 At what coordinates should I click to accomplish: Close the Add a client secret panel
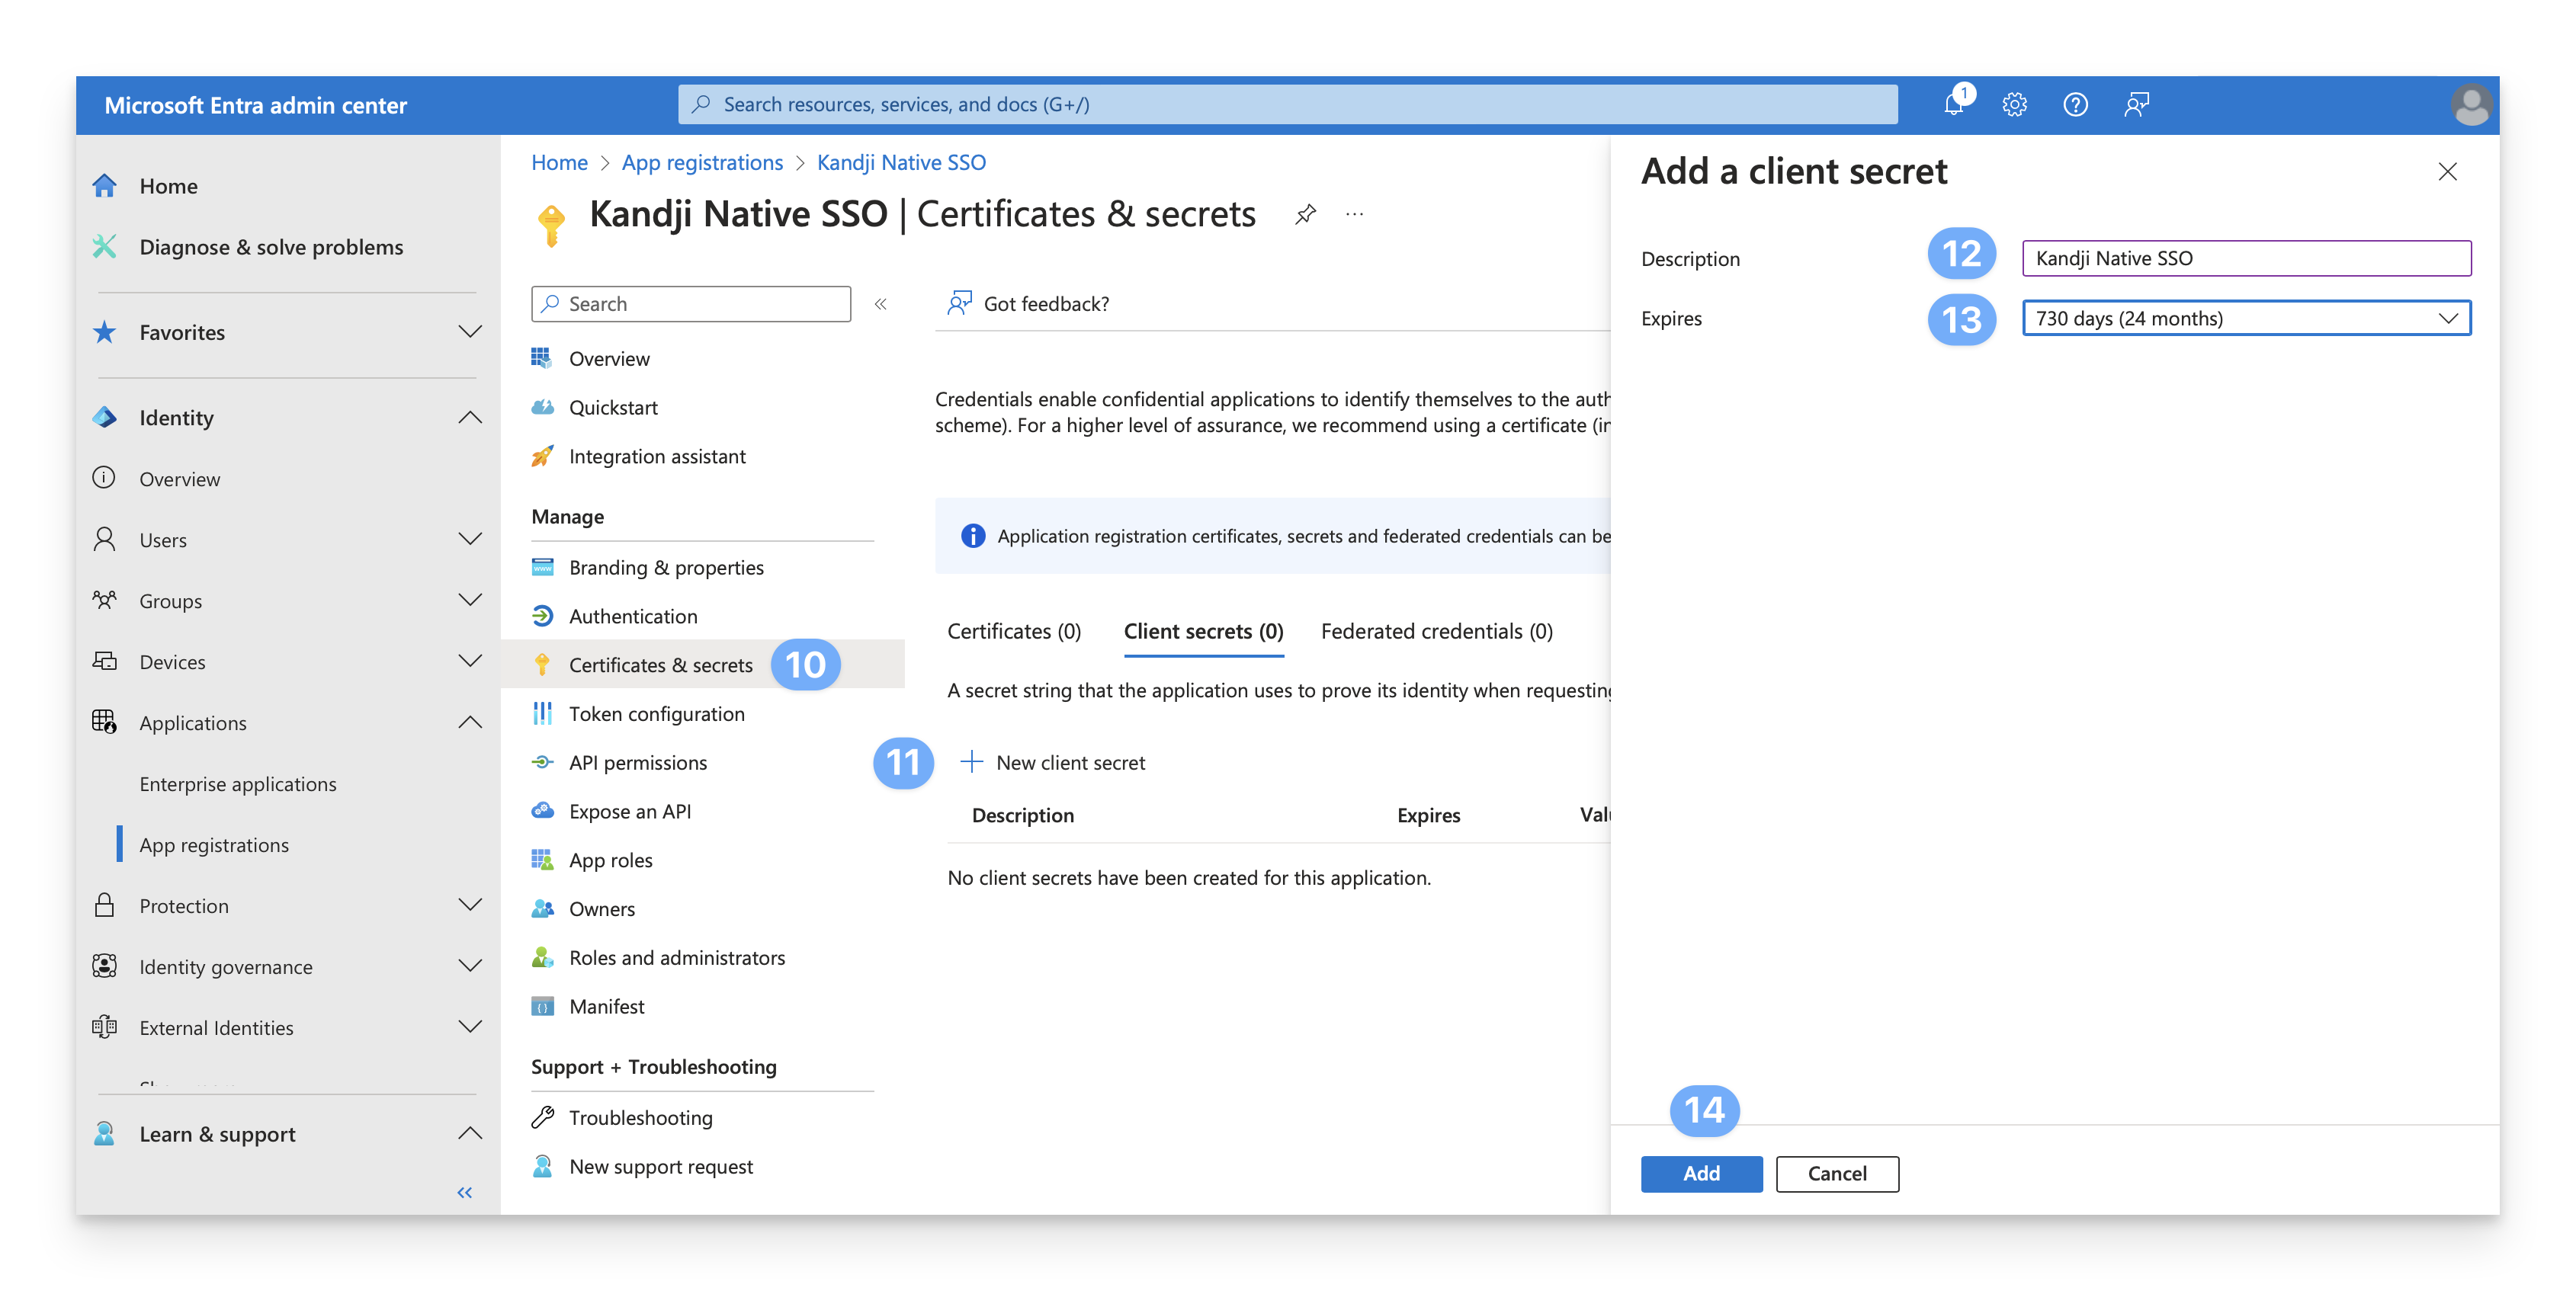click(2448, 172)
